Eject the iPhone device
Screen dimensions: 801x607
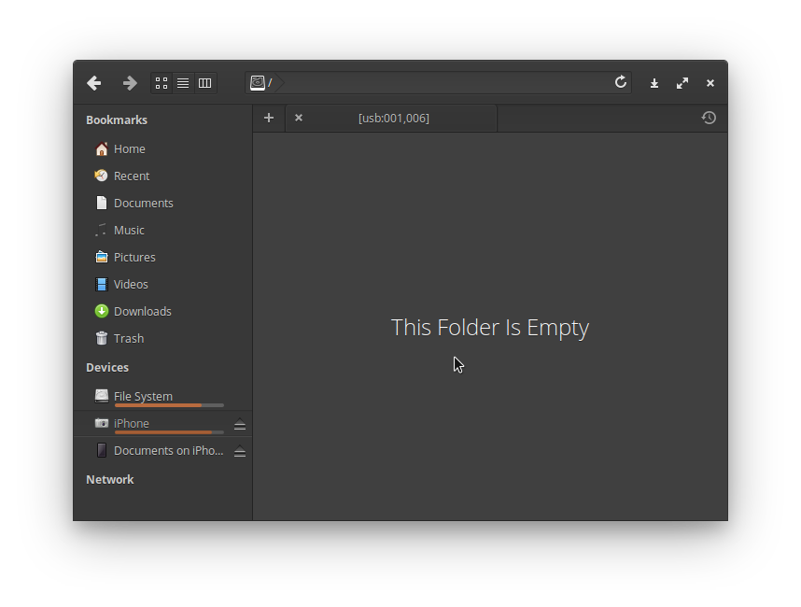(240, 424)
